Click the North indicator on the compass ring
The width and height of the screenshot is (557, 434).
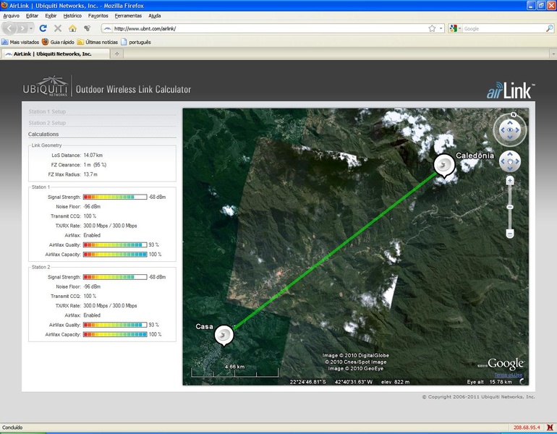point(514,114)
